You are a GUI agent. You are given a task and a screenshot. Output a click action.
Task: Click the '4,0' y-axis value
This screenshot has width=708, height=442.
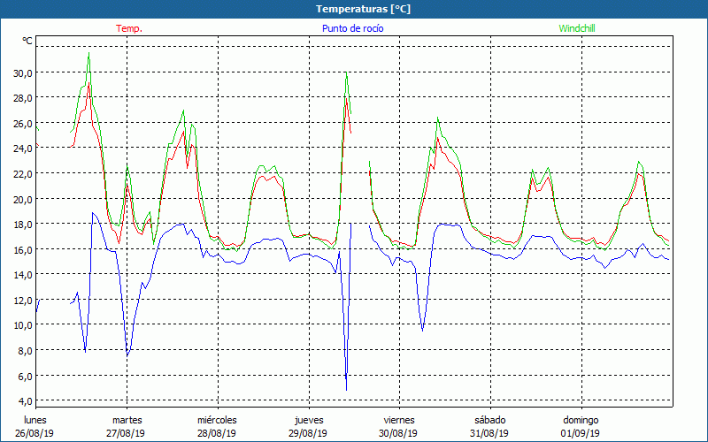25,401
